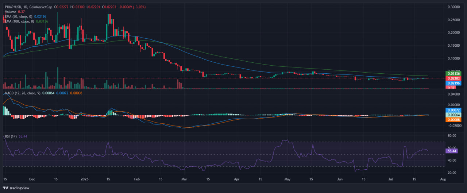Click the 0.30000 price scale label
The width and height of the screenshot is (467, 193).
coord(454,7)
